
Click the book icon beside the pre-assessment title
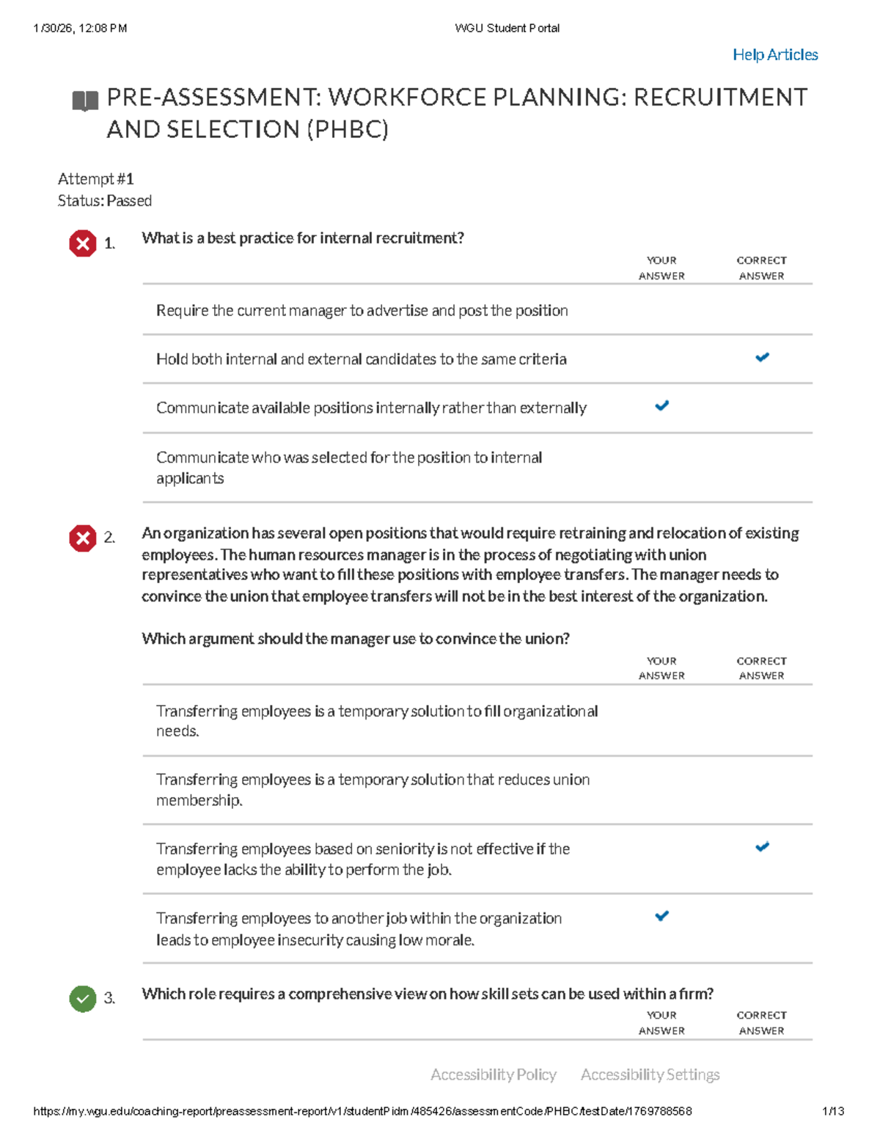point(85,100)
